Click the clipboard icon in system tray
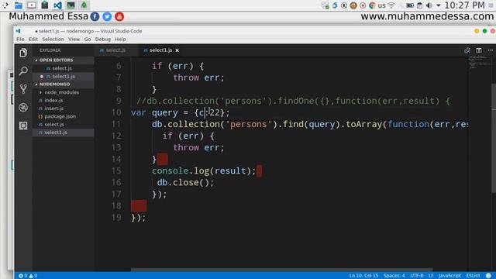The width and height of the screenshot is (496, 279). (419, 5)
